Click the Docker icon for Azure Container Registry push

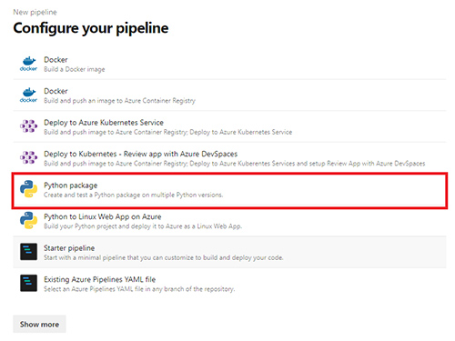click(28, 95)
